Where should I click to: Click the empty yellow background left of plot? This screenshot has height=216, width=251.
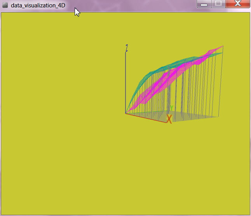(58, 97)
